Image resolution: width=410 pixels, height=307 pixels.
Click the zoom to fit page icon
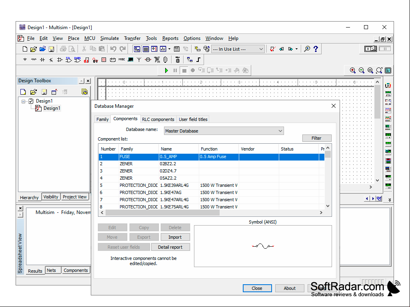(x=379, y=71)
